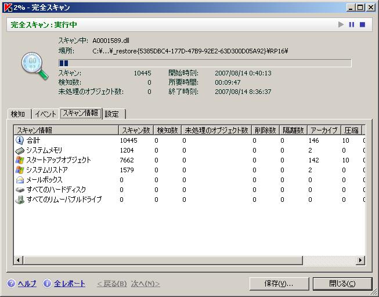Click the スタートアップオブジェクト row icon
The height and width of the screenshot is (297, 379).
click(19, 160)
